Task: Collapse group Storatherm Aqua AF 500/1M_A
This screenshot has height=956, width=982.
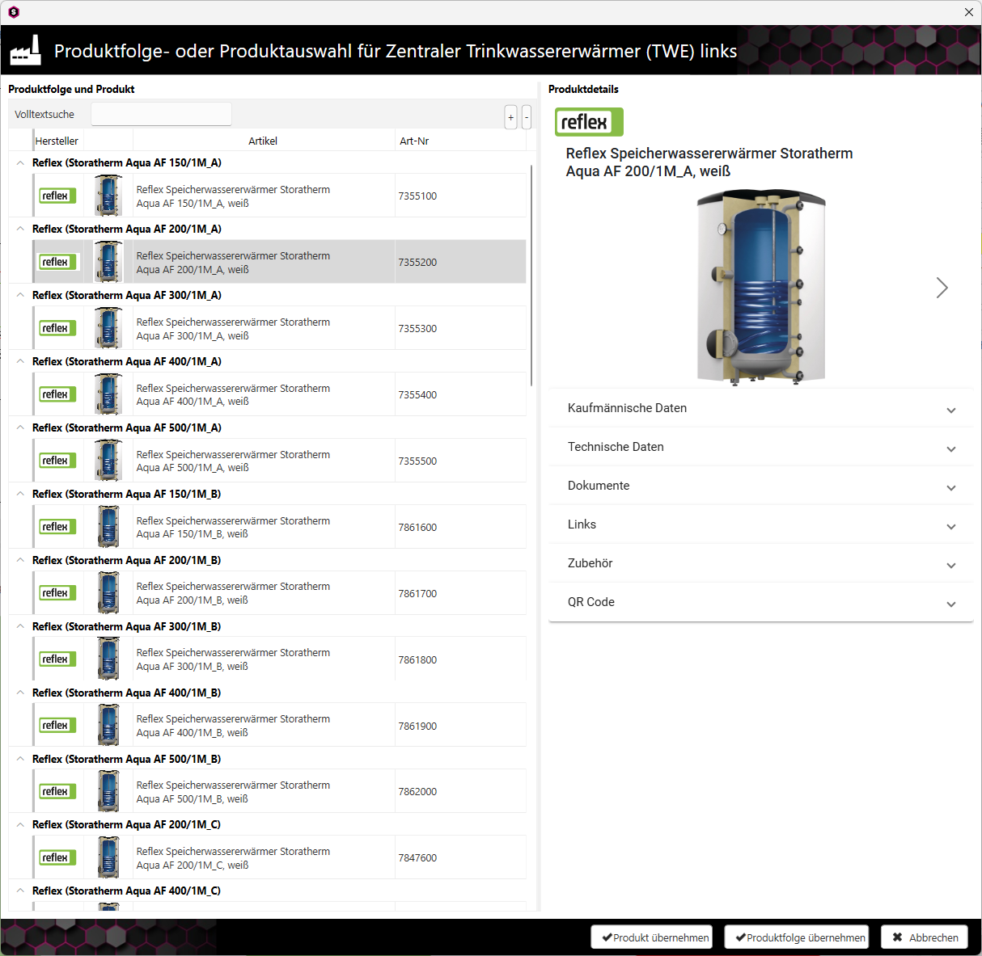Action: point(20,427)
